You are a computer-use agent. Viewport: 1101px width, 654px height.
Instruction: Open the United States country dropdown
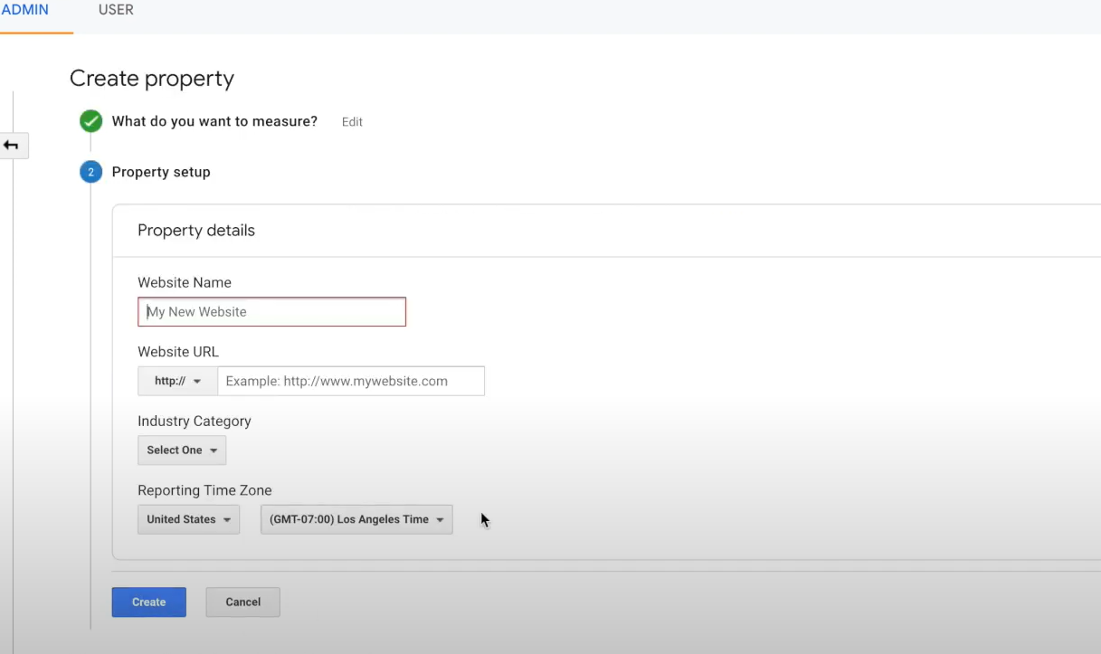(x=188, y=520)
